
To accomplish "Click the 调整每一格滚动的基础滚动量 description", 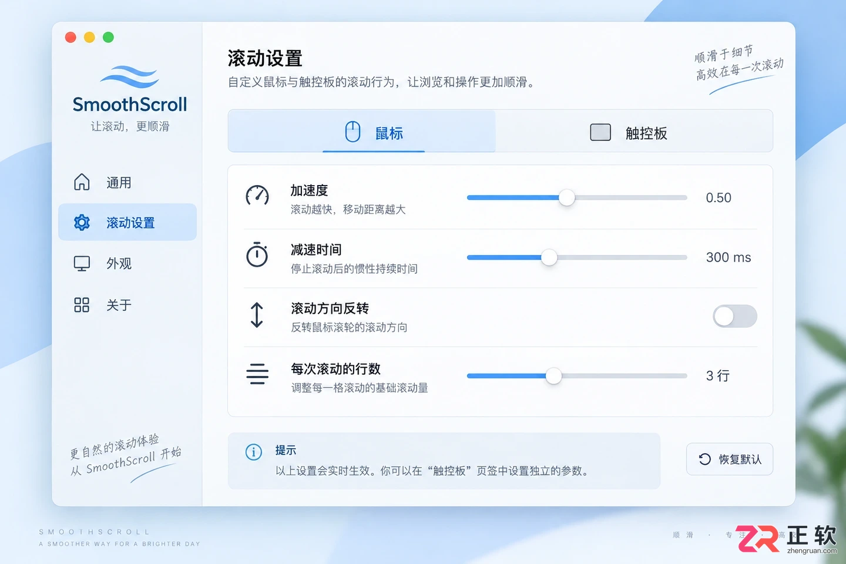I will point(360,388).
